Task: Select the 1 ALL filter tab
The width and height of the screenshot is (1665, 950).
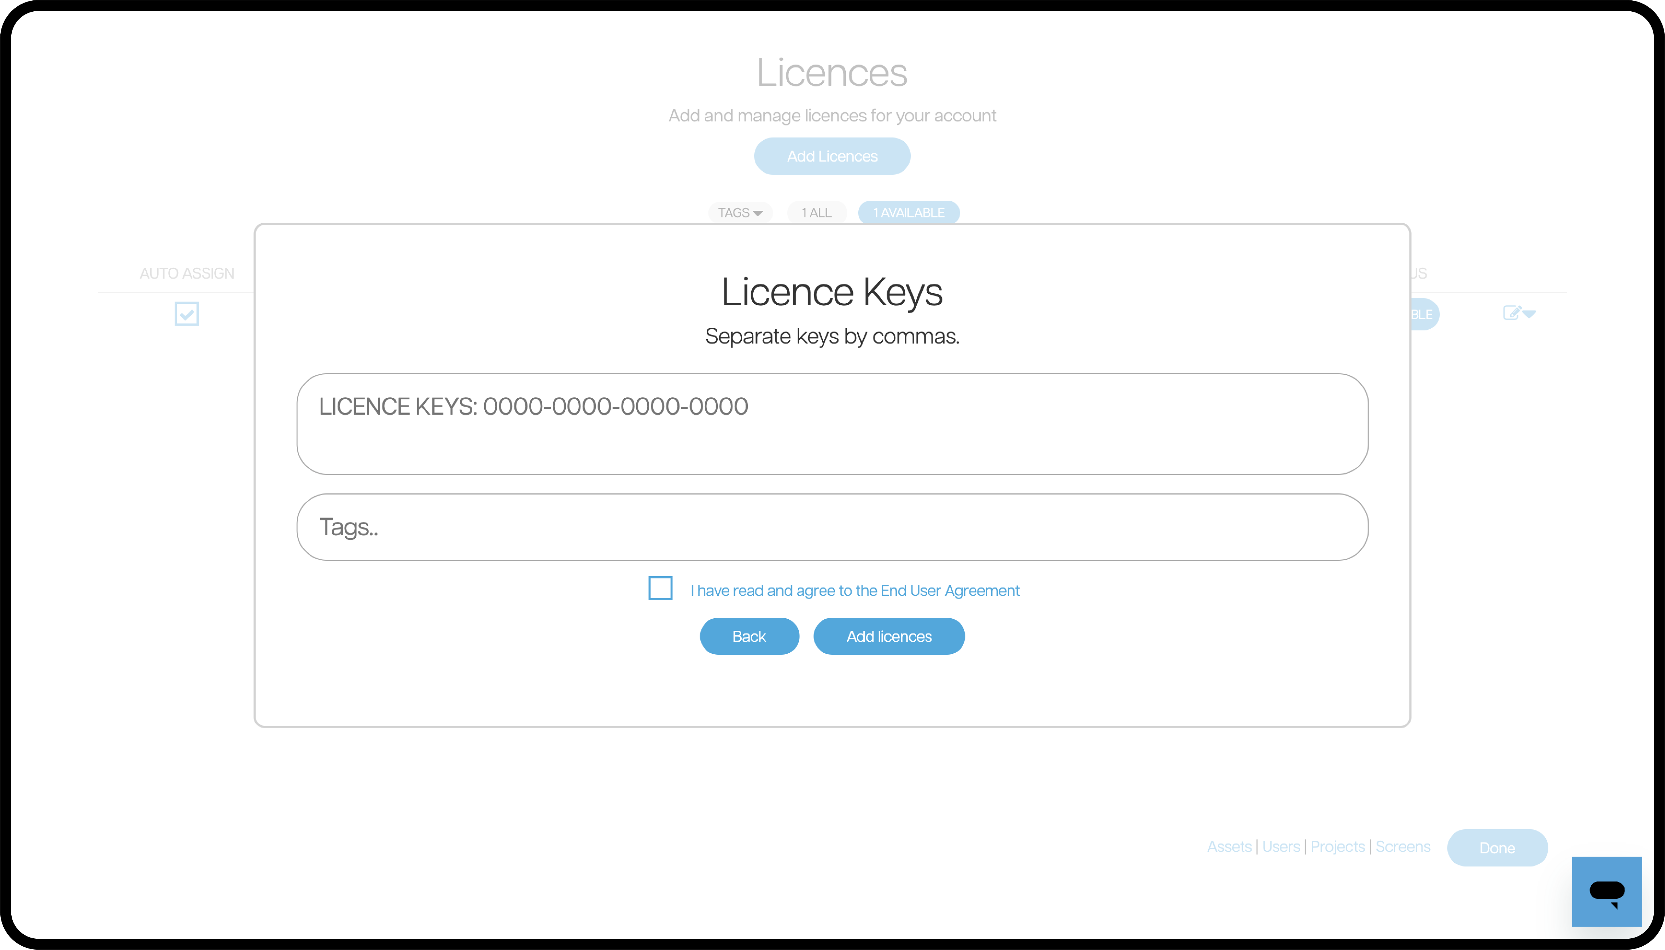Action: [817, 213]
